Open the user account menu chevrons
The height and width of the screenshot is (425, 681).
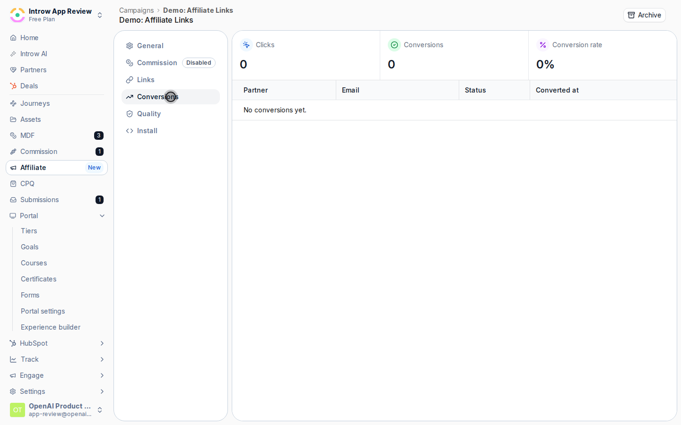point(100,410)
